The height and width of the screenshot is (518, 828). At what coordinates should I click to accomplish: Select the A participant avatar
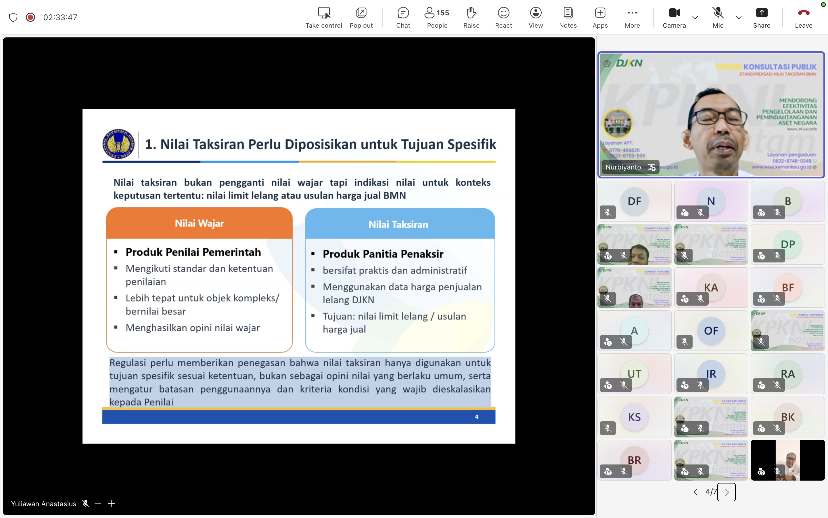pos(634,331)
